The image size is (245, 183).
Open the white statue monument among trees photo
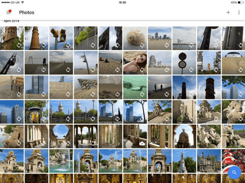[x=184, y=161]
